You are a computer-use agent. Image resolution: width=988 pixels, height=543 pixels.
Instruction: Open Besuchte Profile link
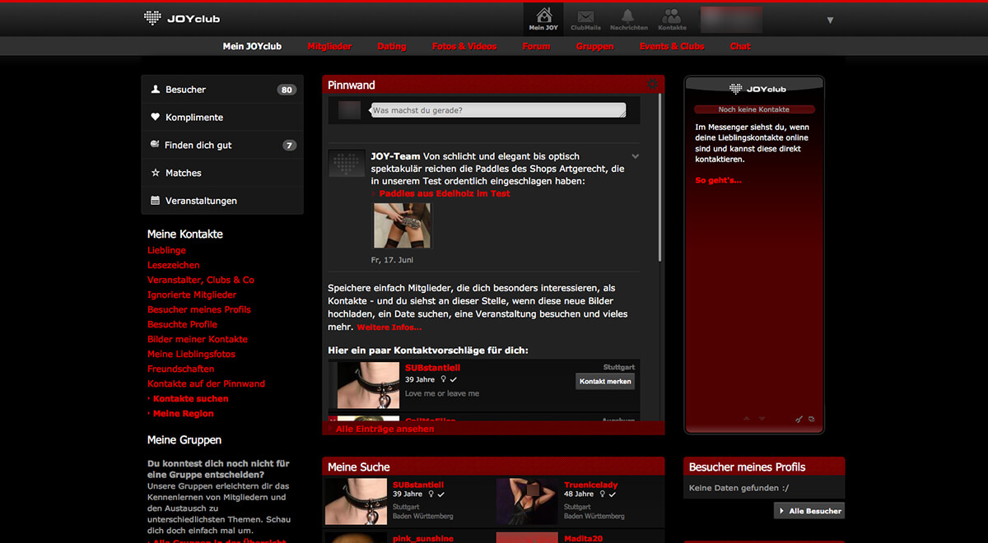[x=182, y=324]
